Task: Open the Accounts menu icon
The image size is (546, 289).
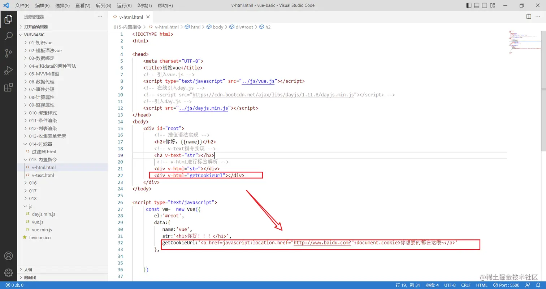Action: (8, 256)
